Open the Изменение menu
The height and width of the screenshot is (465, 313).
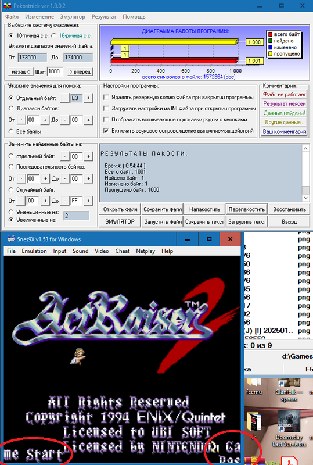pos(39,17)
